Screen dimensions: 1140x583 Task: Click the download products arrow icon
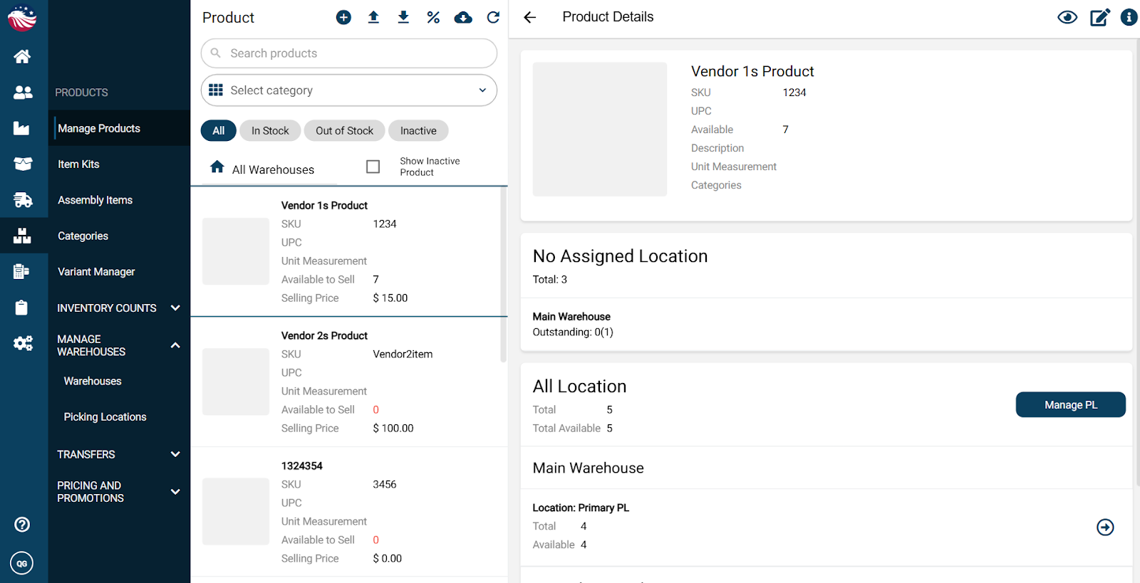pyautogui.click(x=403, y=18)
